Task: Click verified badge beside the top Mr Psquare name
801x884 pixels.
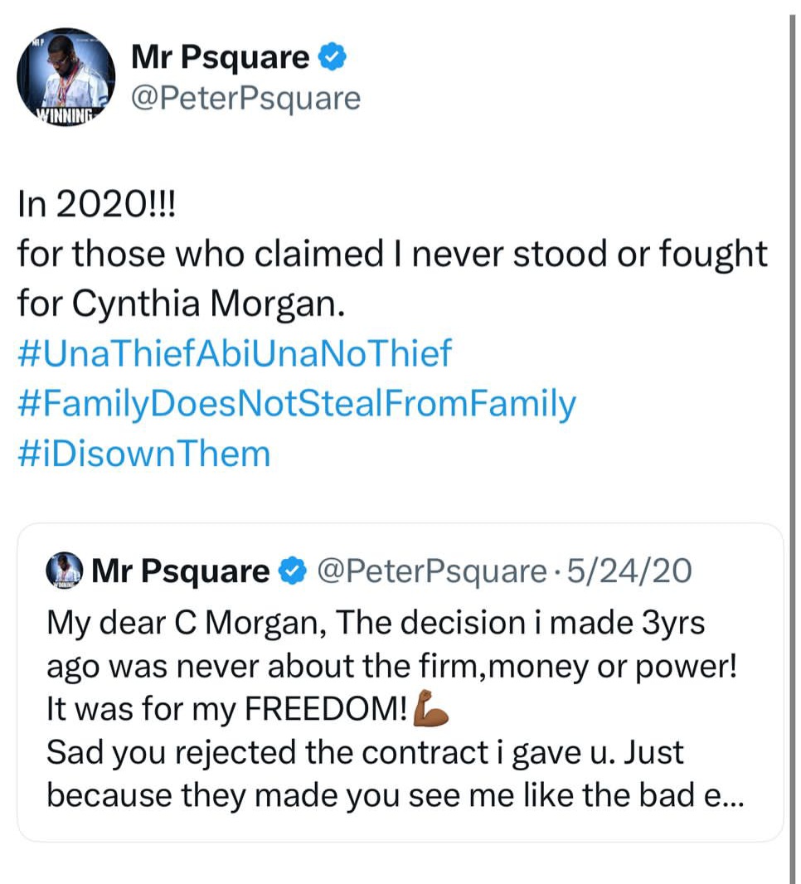Action: click(333, 58)
